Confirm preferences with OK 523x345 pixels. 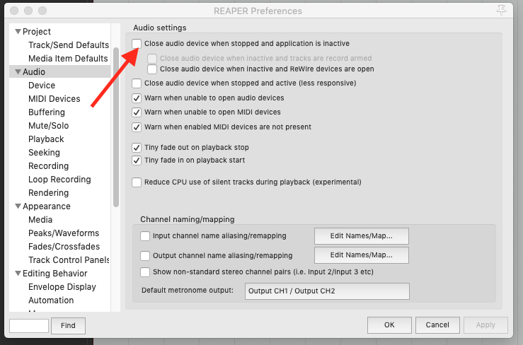point(389,325)
